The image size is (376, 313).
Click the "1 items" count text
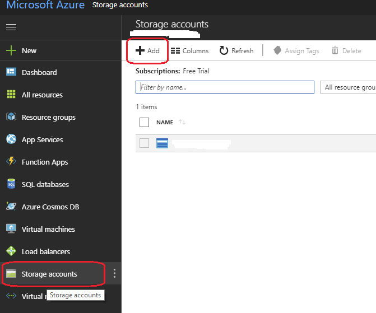pos(146,107)
